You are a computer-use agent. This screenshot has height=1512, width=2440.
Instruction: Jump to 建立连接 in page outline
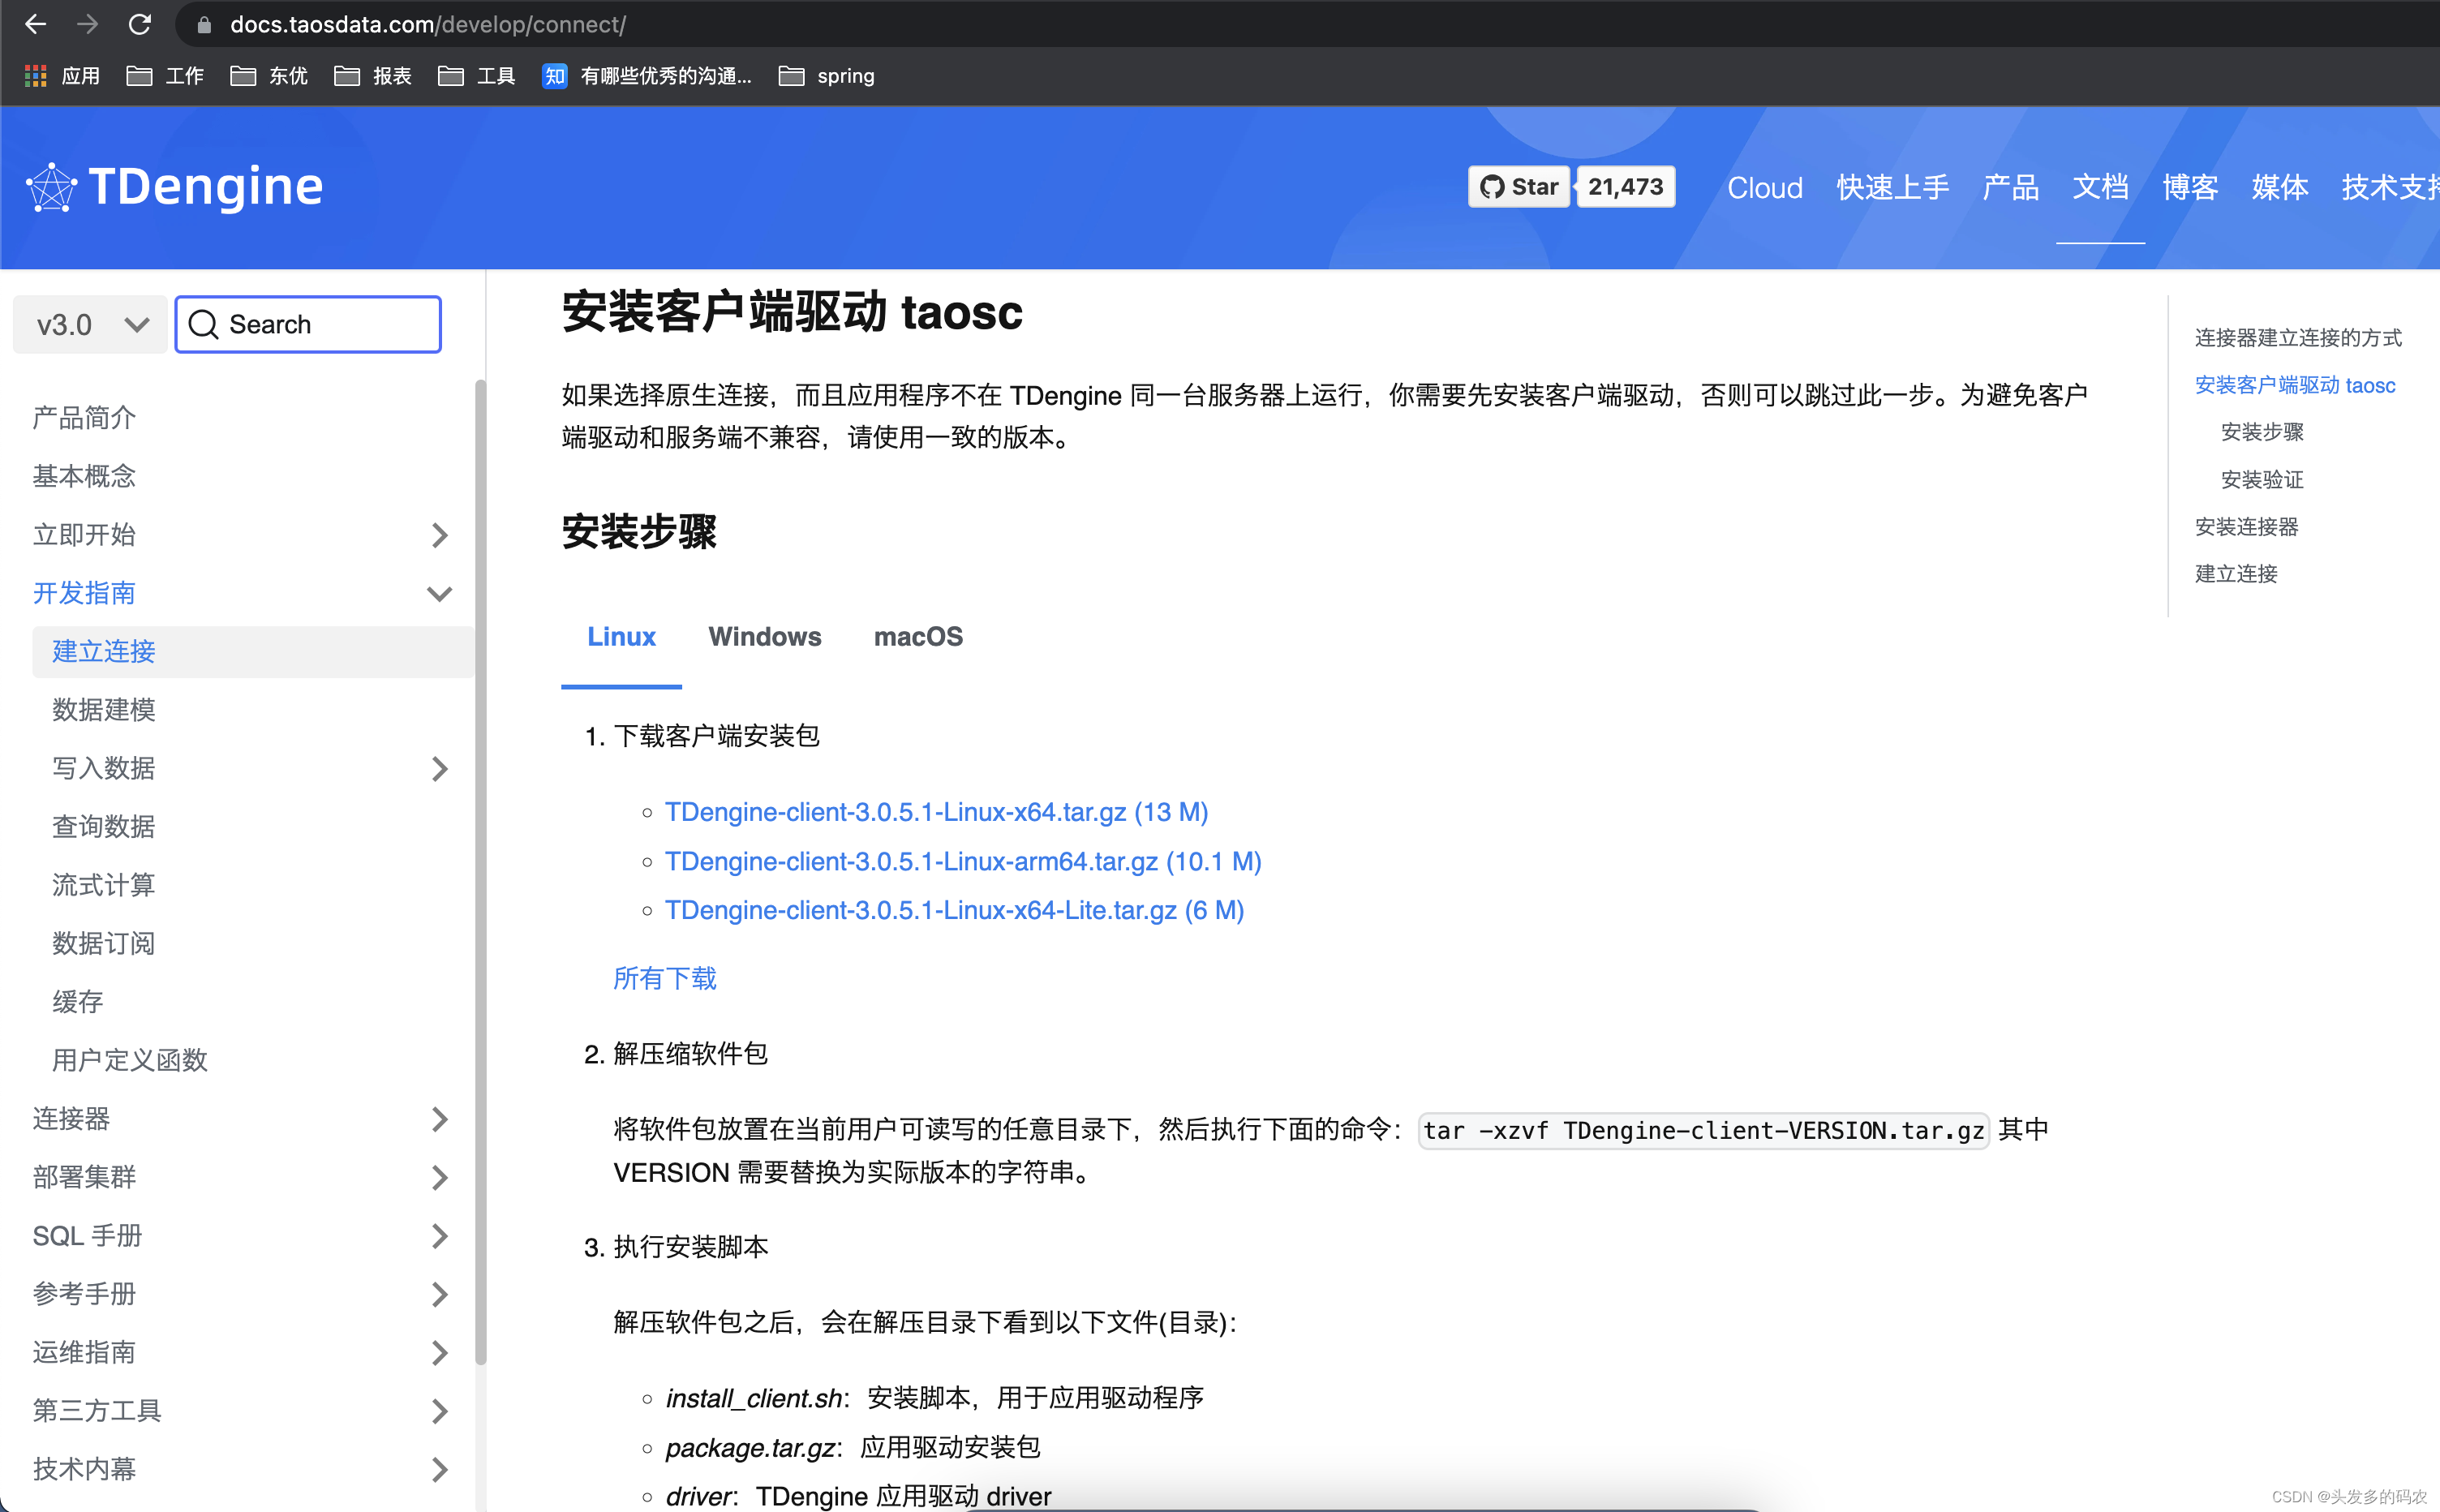(x=2236, y=574)
